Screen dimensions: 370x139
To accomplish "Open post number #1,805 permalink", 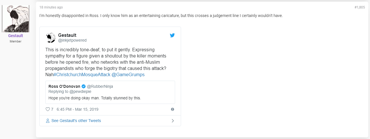I will [360, 7].
